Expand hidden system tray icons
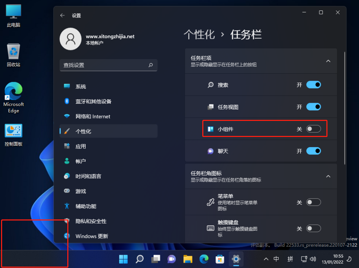This screenshot has height=268, width=359. [x=266, y=259]
